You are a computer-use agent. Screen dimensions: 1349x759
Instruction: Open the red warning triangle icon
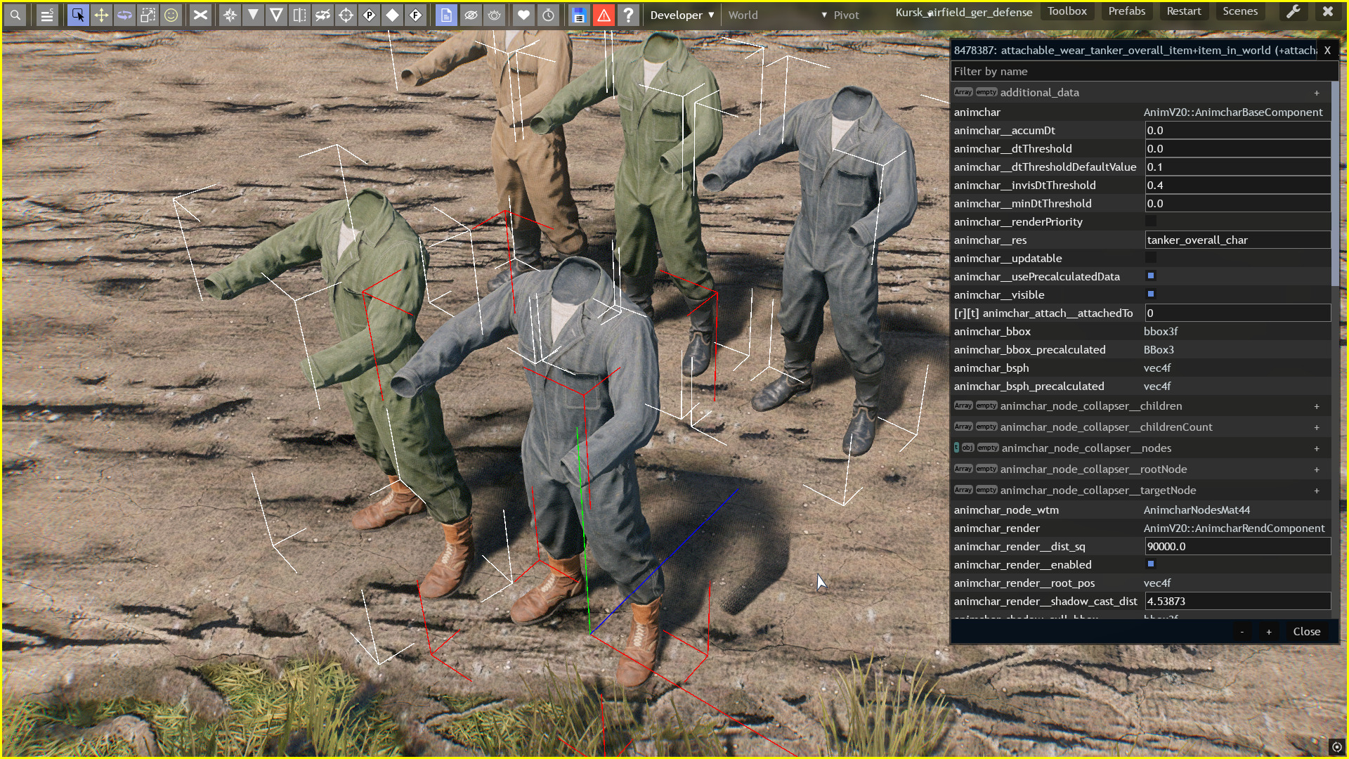[x=604, y=15]
